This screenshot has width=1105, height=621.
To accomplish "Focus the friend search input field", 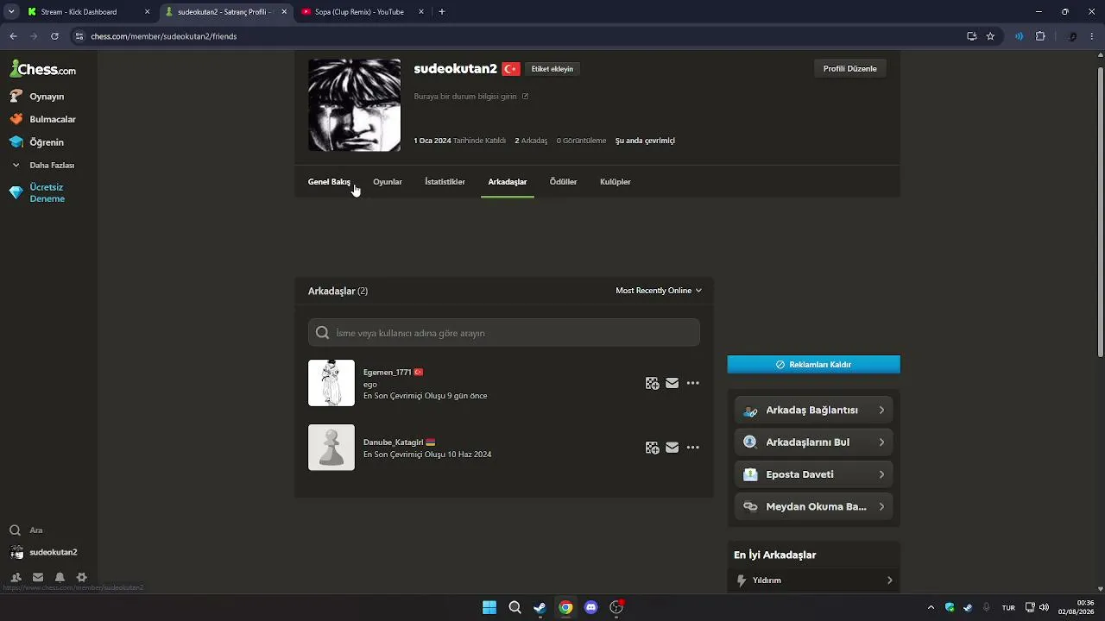I will (504, 333).
